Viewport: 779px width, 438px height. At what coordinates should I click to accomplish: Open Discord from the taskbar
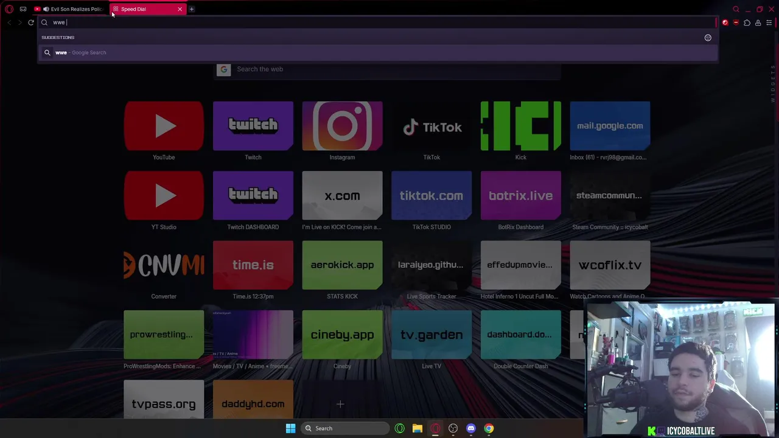pos(471,428)
